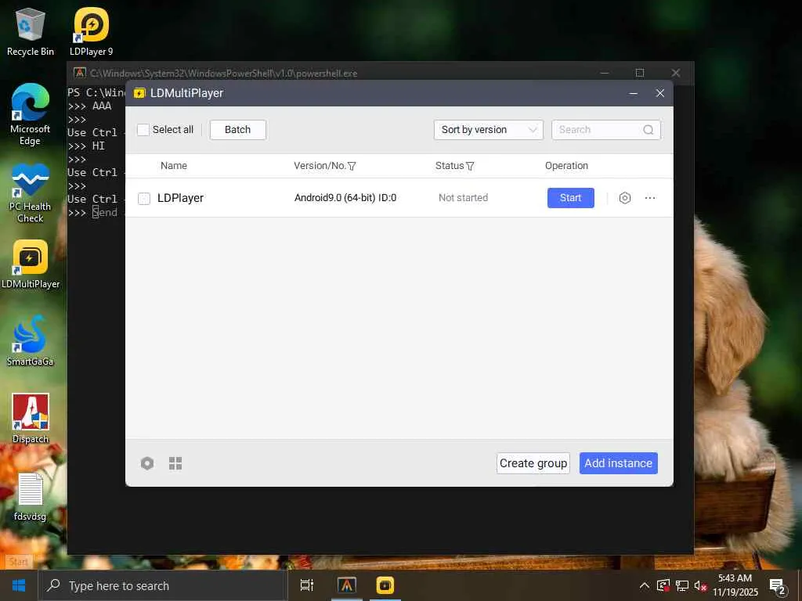Click Add instance button

pos(619,463)
